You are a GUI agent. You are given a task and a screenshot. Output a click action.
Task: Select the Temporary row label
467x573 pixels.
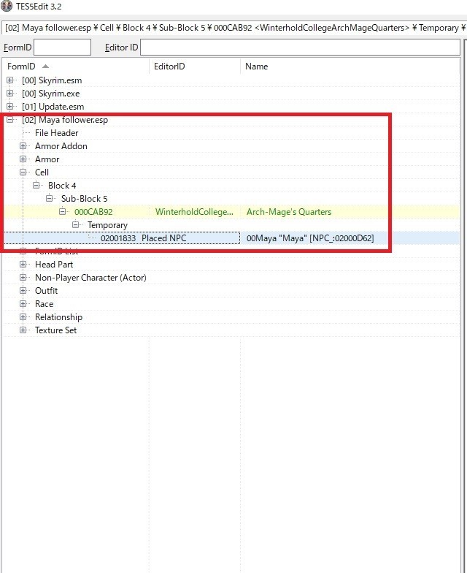tap(107, 225)
